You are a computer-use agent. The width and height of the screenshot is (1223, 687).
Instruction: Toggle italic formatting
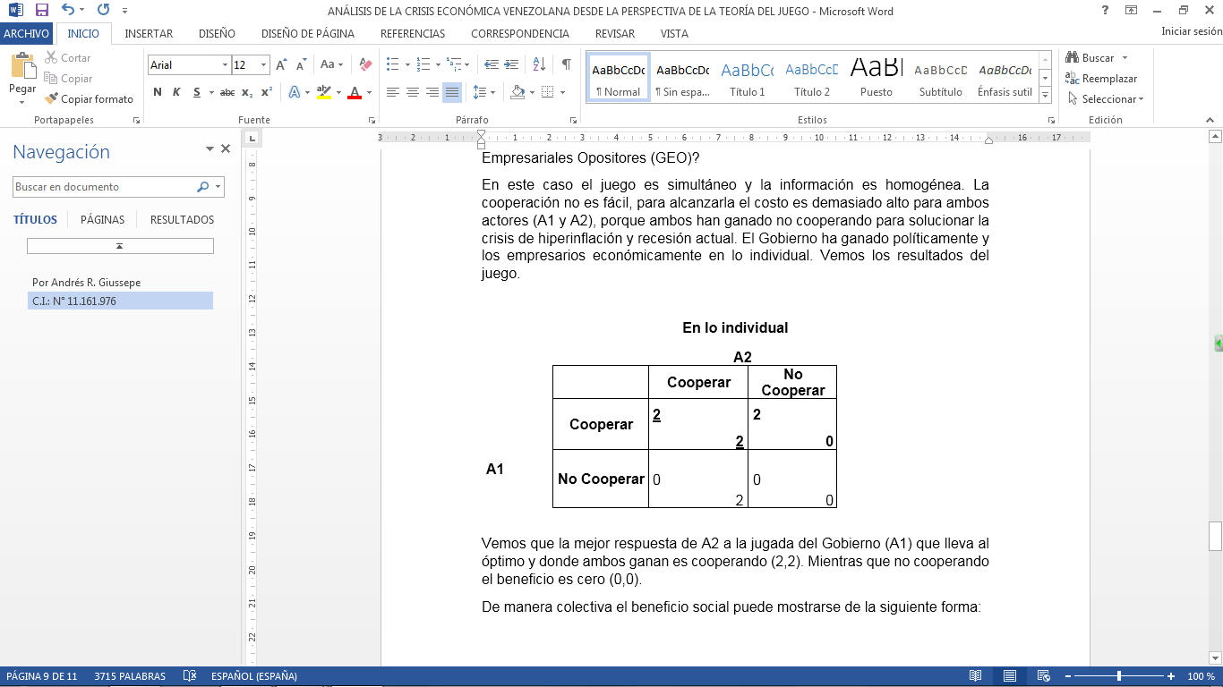176,92
